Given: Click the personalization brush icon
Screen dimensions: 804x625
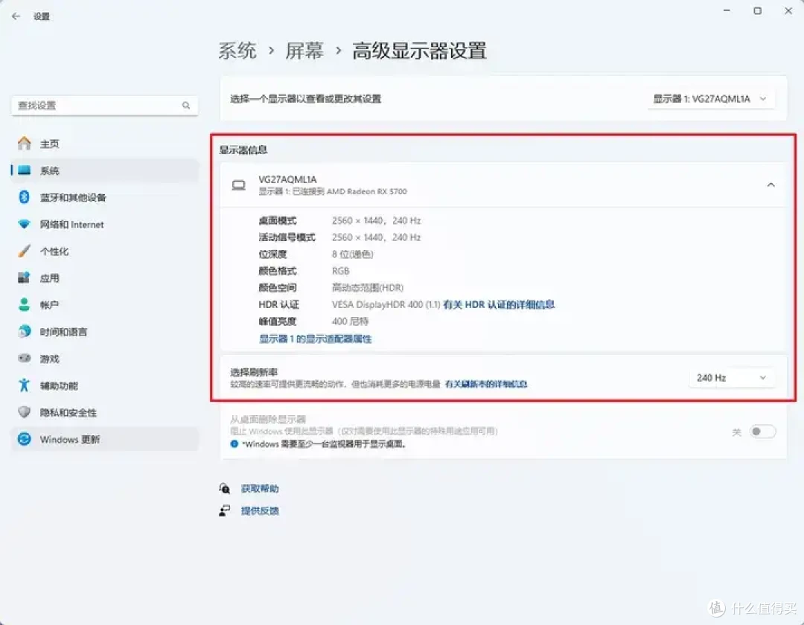Looking at the screenshot, I should (x=24, y=251).
